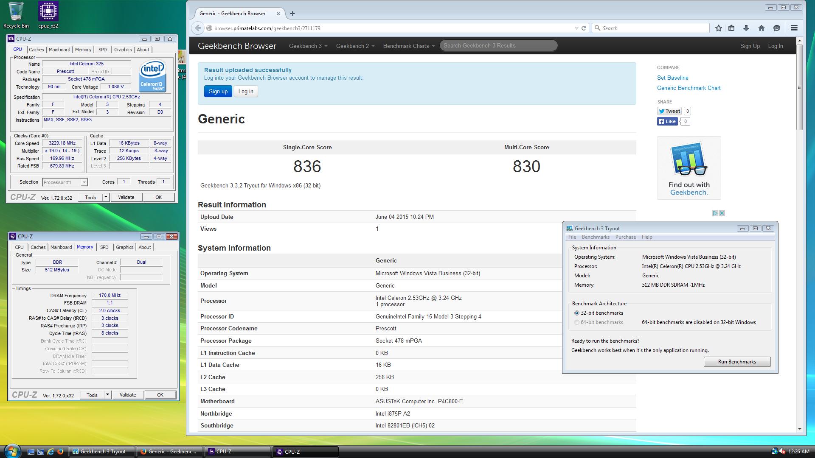
Task: Open the Geekbench 3 nav dropdown
Action: [x=308, y=46]
